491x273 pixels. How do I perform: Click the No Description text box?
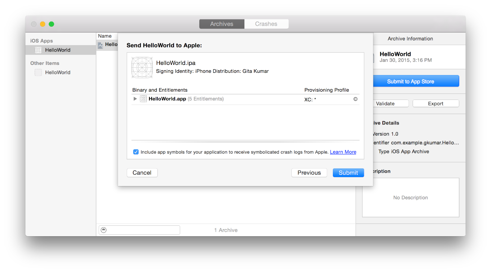pos(410,197)
